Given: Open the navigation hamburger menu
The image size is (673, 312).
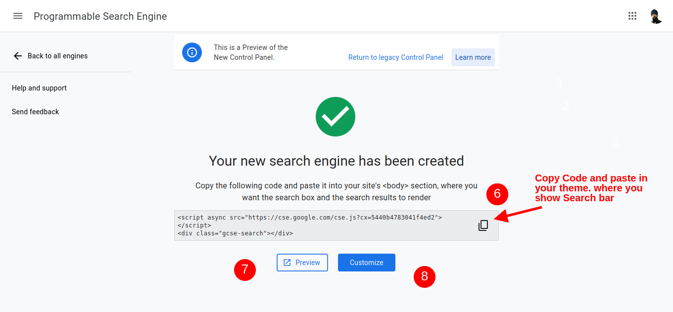Looking at the screenshot, I should tap(18, 16).
